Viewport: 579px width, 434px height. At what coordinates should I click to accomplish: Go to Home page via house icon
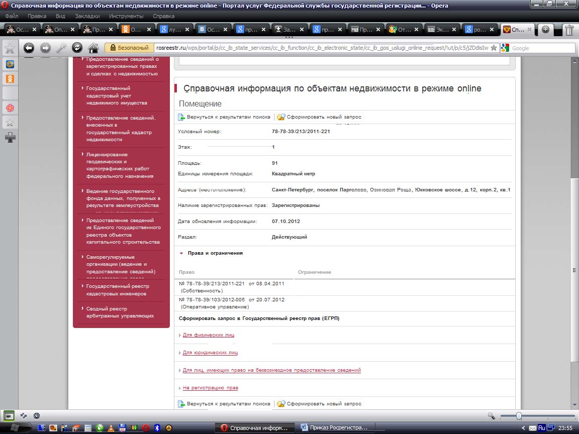tap(93, 48)
